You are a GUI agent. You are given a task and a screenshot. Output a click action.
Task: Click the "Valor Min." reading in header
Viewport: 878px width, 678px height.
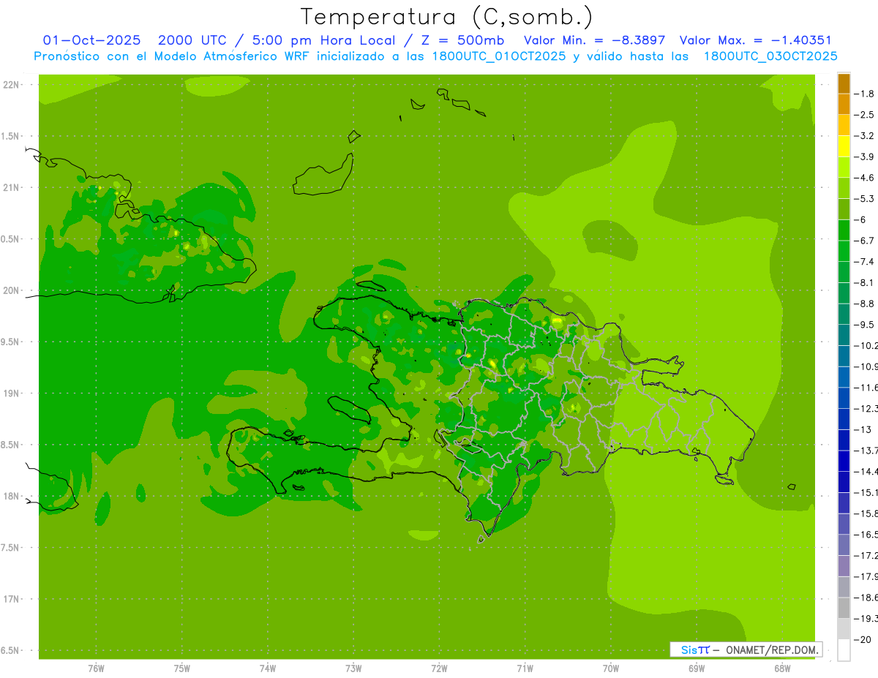point(594,40)
